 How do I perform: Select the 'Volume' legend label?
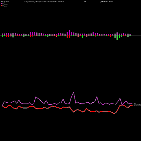pos(5,4)
